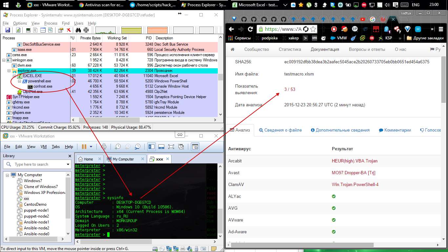Click the Ghostery ghost extension icon

(387, 29)
